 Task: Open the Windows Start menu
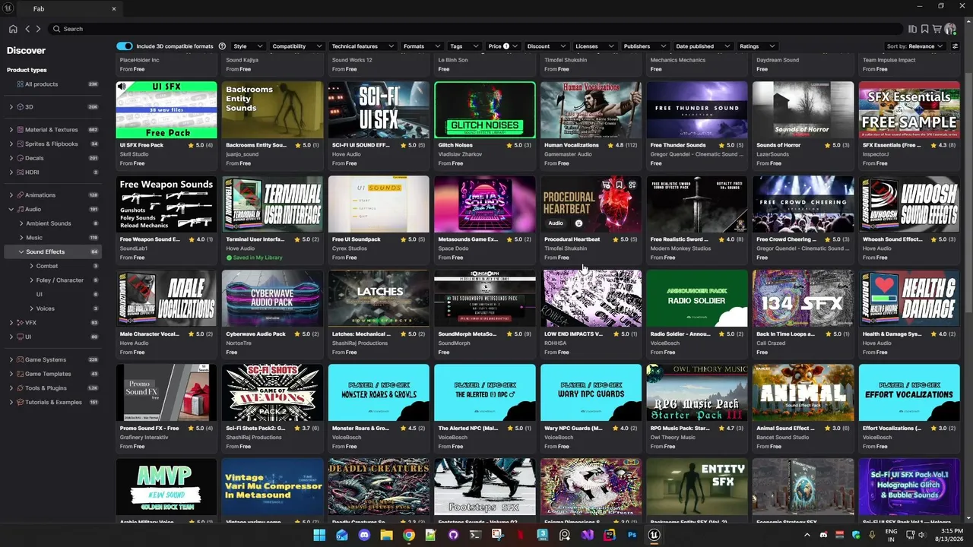pos(319,535)
